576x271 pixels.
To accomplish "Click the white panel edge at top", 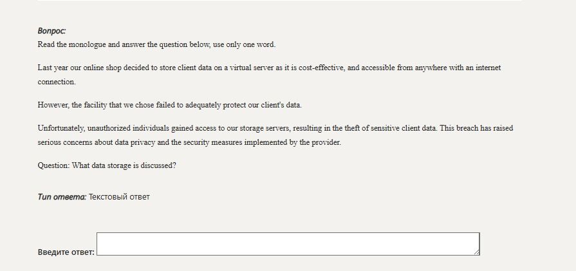I will 279,1.
